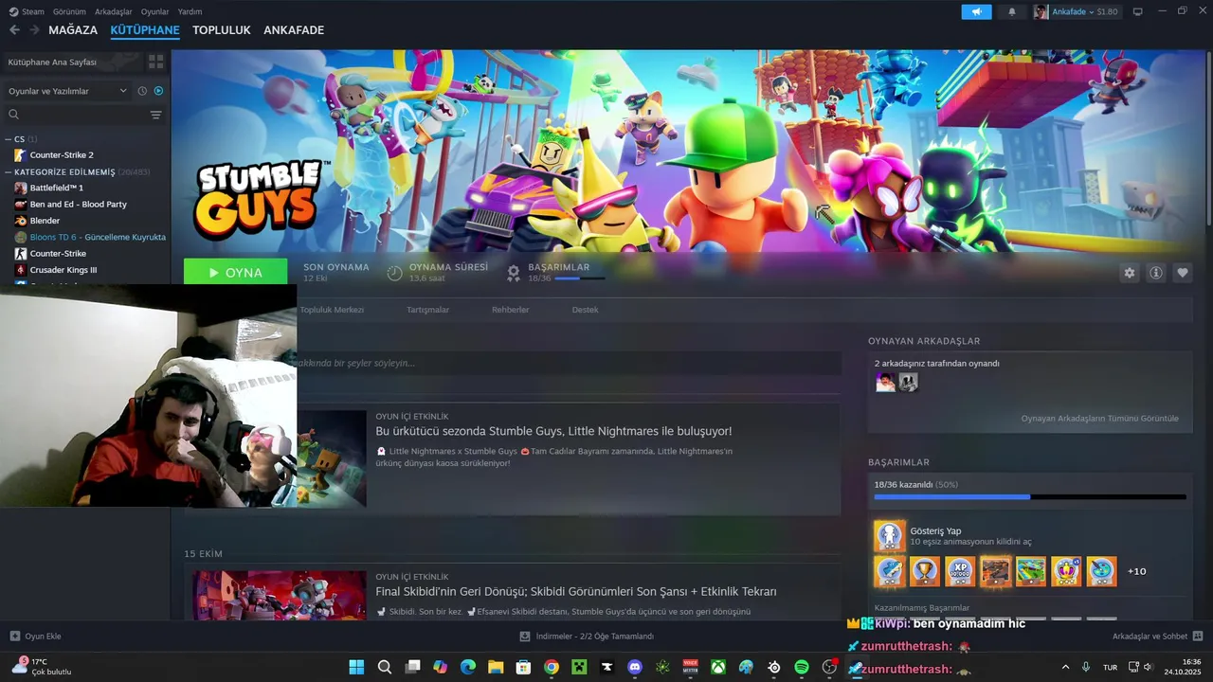Open Gösteriş Yap achievement icon
This screenshot has width=1213, height=682.
(889, 536)
